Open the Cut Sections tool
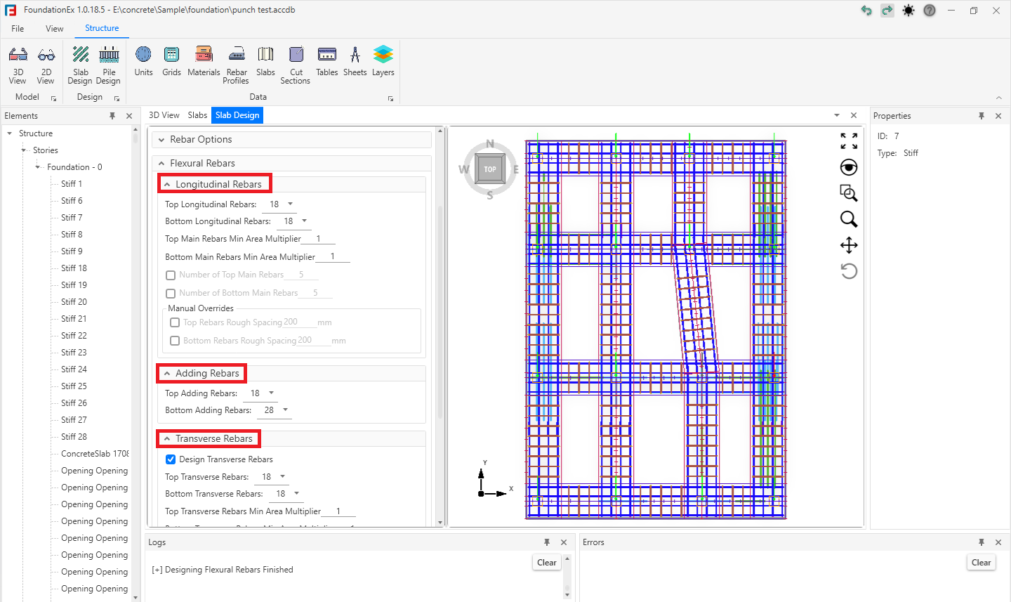The width and height of the screenshot is (1011, 602). 296,65
